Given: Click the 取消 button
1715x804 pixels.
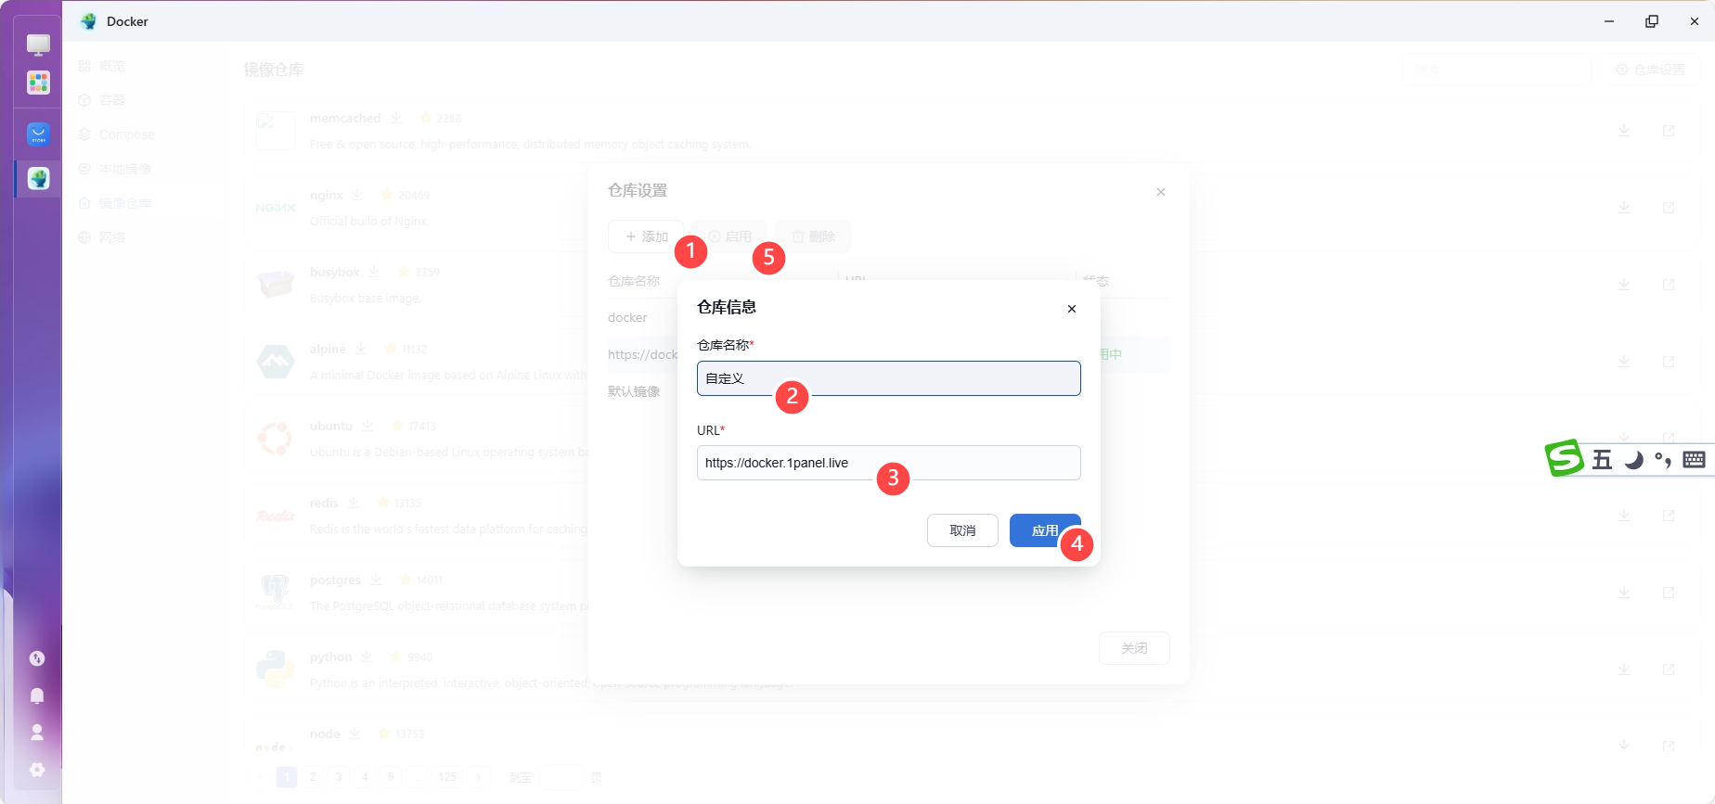Looking at the screenshot, I should [x=962, y=530].
